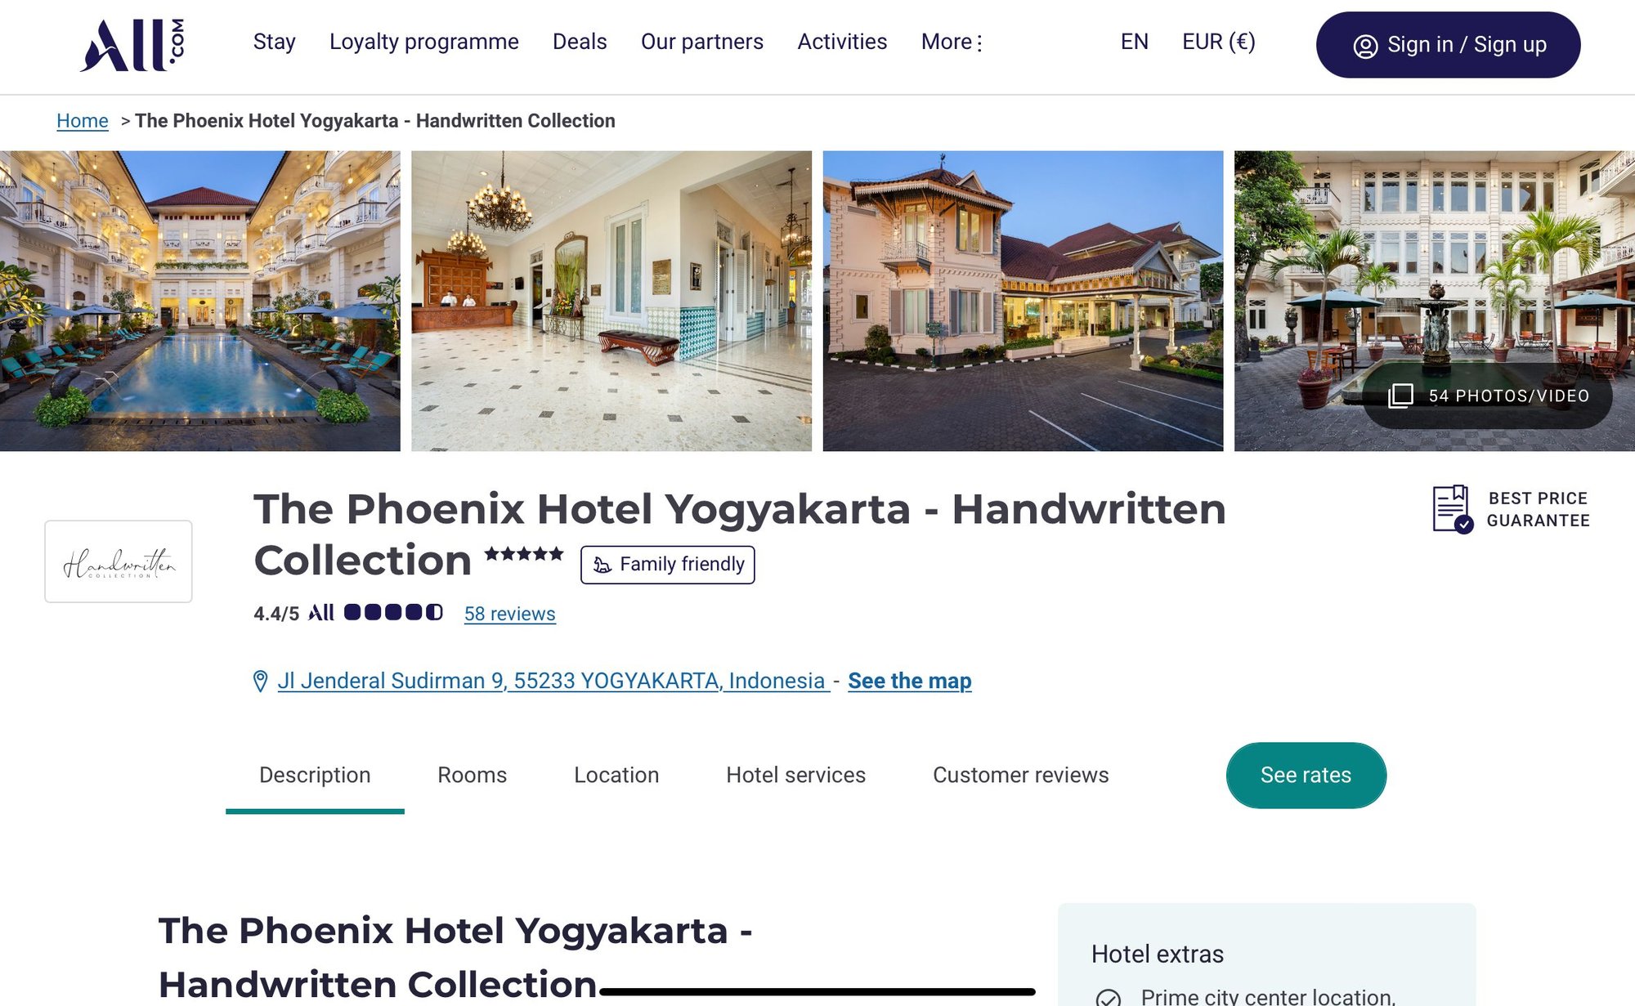The image size is (1635, 1006).
Task: Open the 58 reviews link
Action: click(509, 614)
